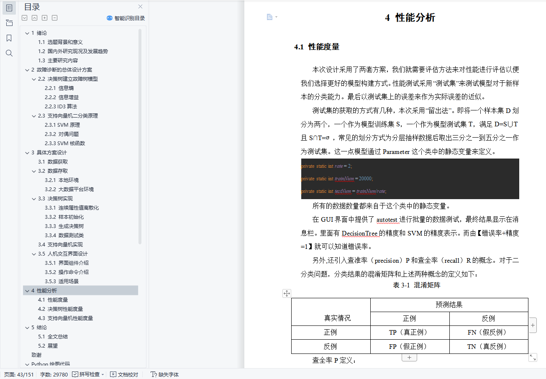
Task: Open the search icon in the sidebar
Action: click(9, 53)
